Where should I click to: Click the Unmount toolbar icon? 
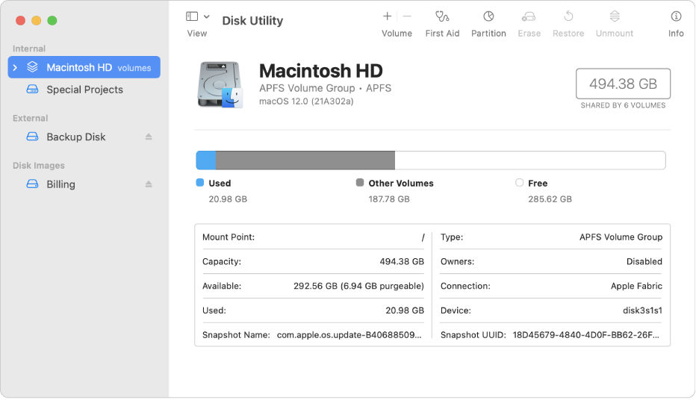click(x=614, y=16)
